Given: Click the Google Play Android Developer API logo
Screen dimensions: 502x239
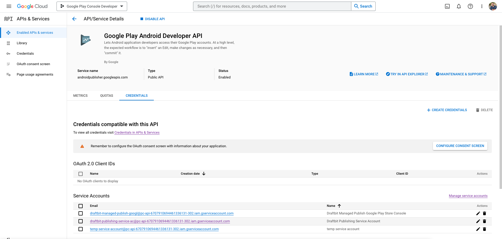Looking at the screenshot, I should tap(86, 40).
